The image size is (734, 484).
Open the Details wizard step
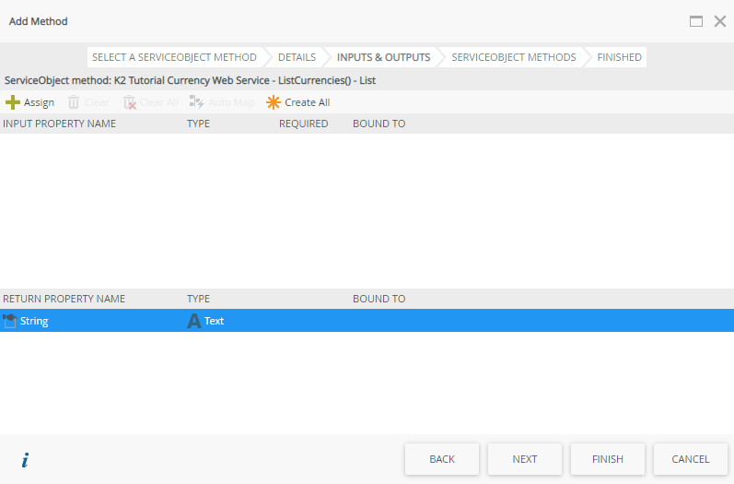pos(297,57)
